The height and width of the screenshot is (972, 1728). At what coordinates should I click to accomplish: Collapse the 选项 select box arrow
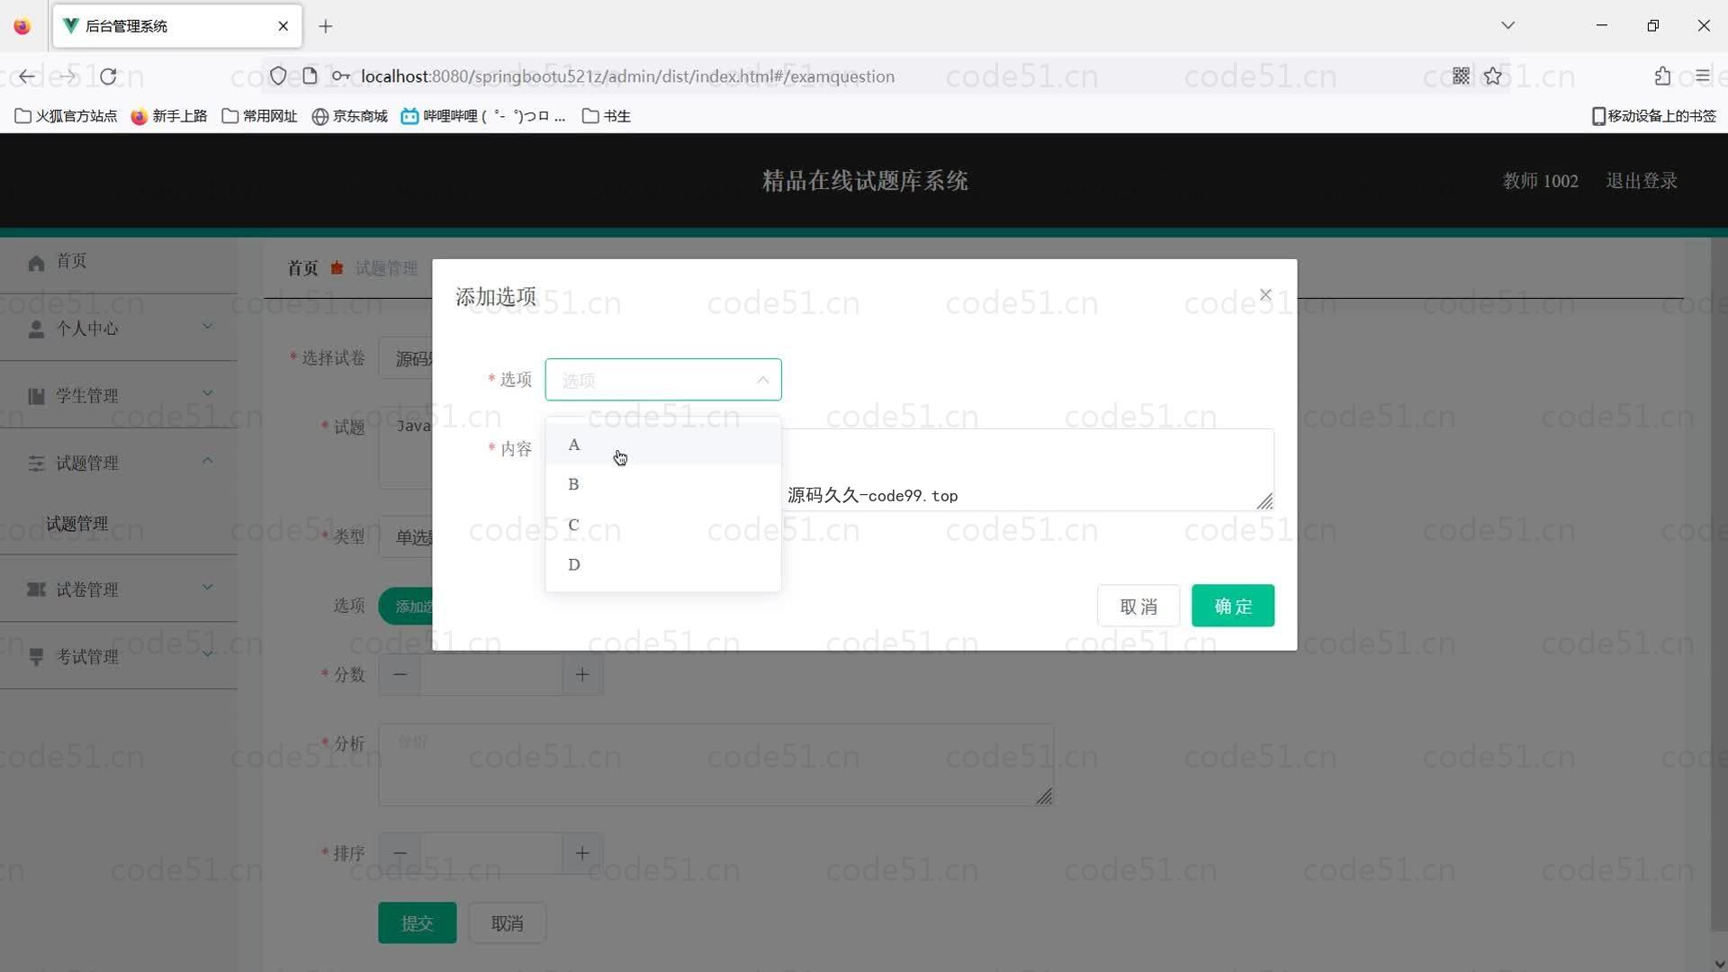[x=762, y=380]
